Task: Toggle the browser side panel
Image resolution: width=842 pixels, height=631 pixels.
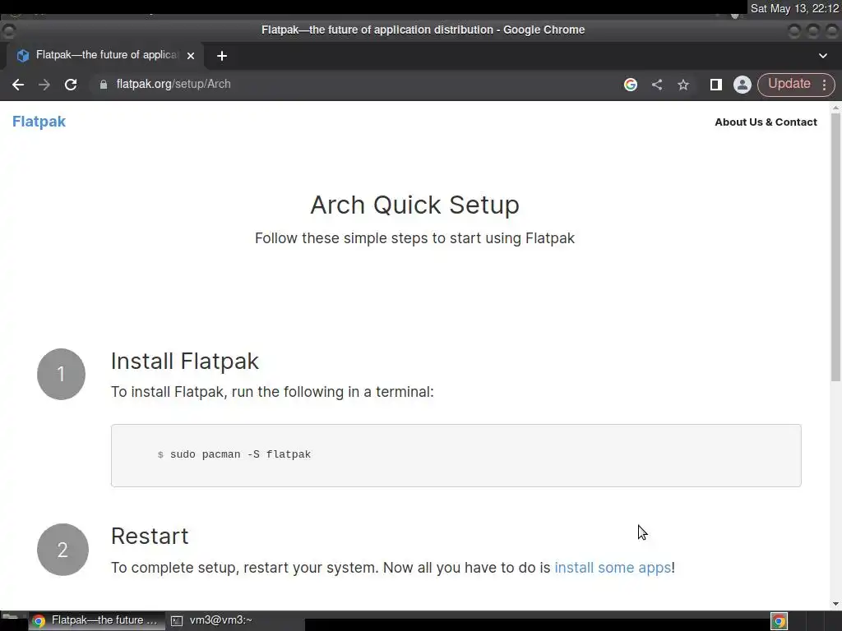Action: 715,85
